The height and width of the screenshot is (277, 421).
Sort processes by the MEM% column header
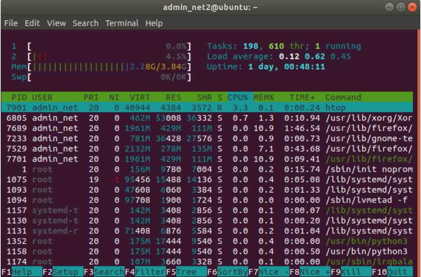(x=264, y=97)
